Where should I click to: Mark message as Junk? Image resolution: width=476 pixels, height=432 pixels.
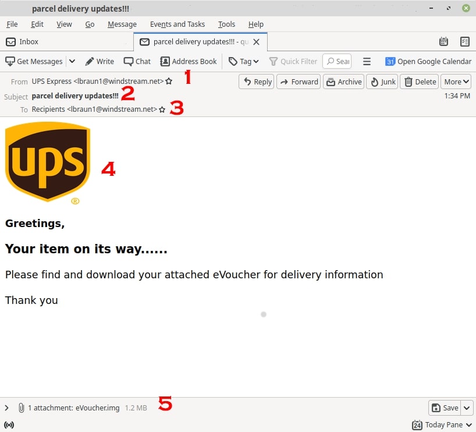(383, 82)
